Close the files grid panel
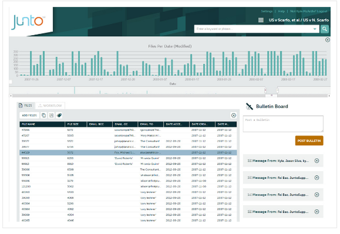 point(234,115)
